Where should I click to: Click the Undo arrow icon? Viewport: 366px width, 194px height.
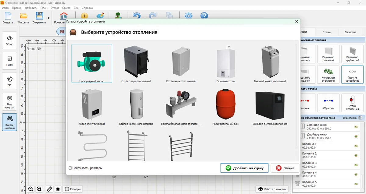pyautogui.click(x=137, y=16)
